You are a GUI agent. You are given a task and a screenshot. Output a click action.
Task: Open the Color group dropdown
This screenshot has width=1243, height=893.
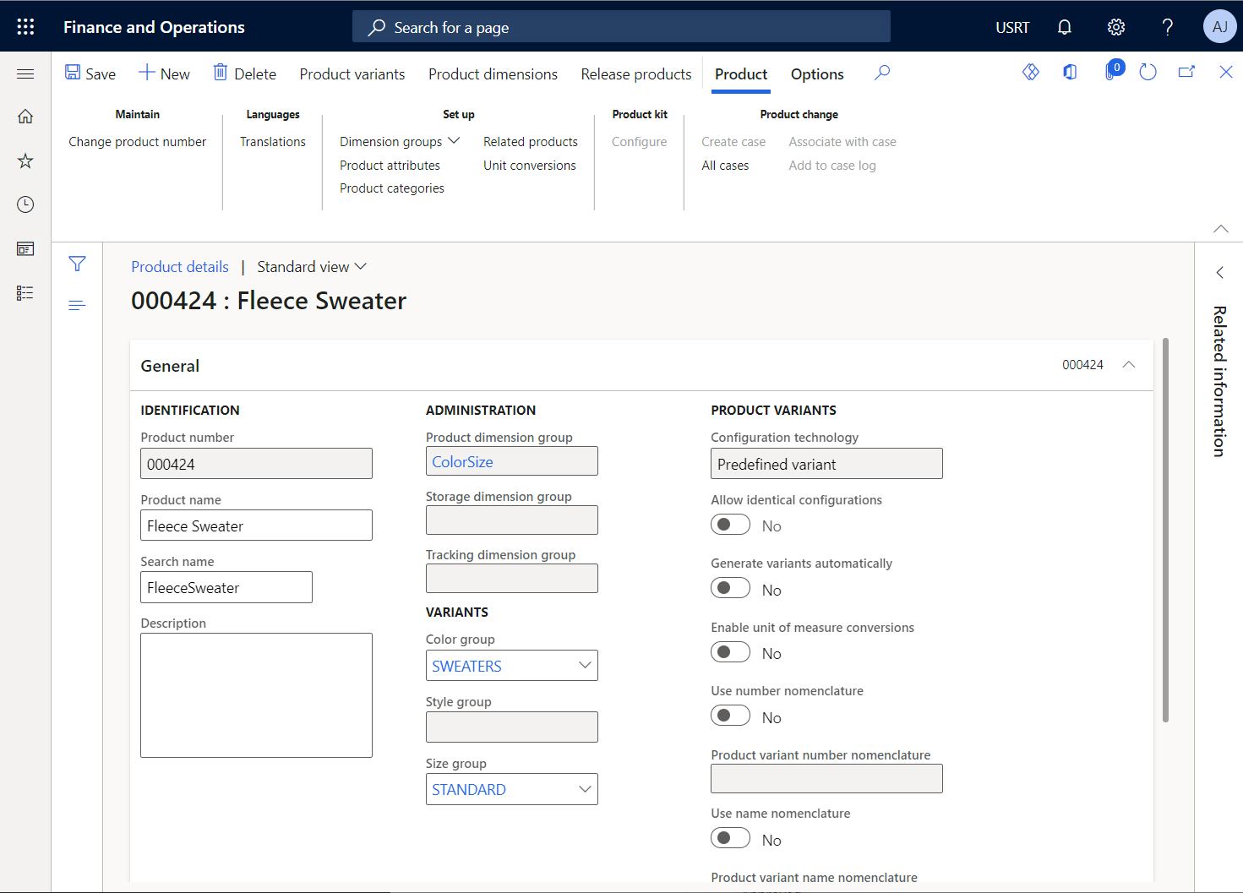click(x=584, y=665)
